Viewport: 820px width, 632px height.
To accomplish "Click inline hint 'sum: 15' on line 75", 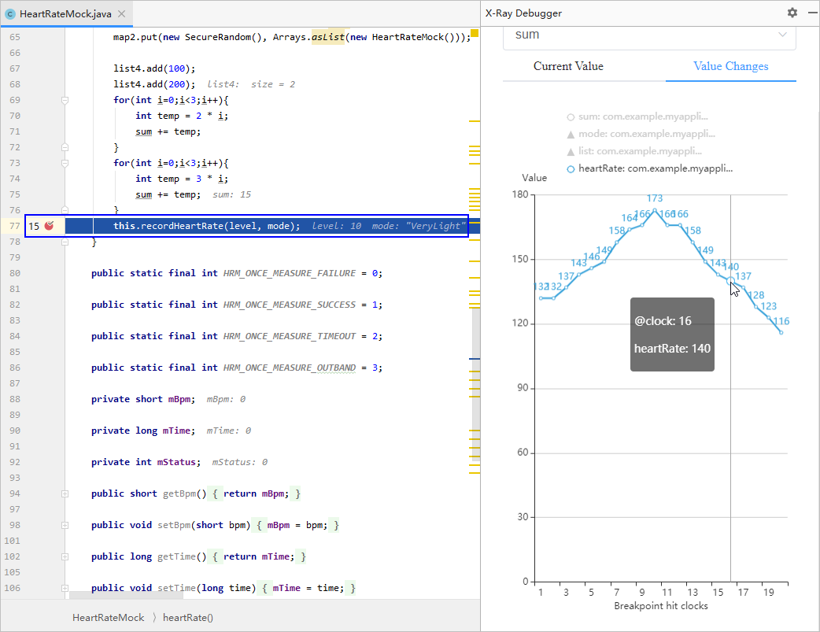I will (231, 194).
